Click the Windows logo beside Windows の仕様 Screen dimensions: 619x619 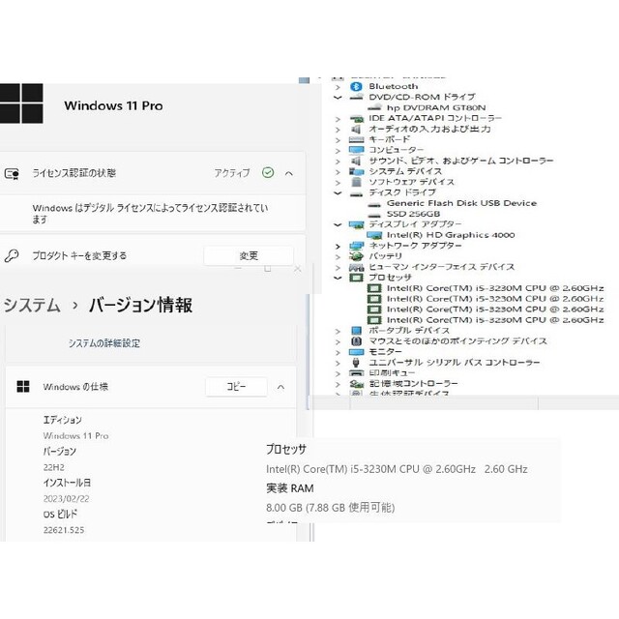pyautogui.click(x=23, y=387)
